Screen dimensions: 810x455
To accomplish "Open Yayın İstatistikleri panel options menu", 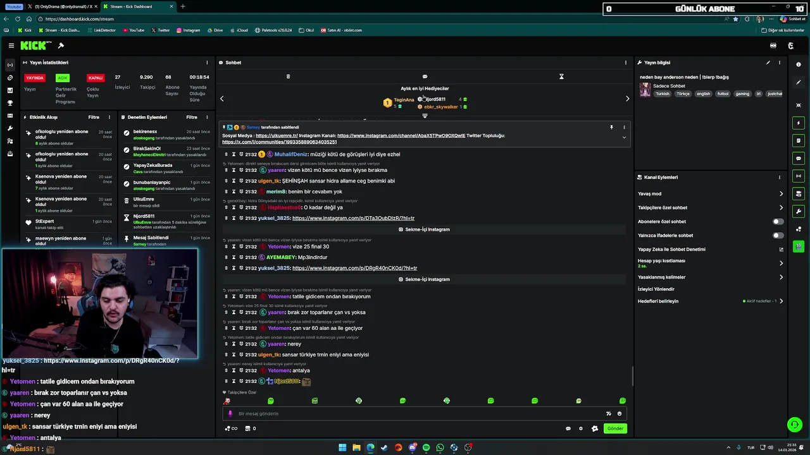I will (x=207, y=63).
